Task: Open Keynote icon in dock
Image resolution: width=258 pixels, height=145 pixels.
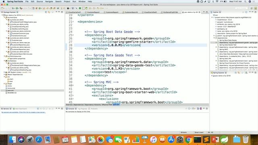Action: [x=145, y=140]
